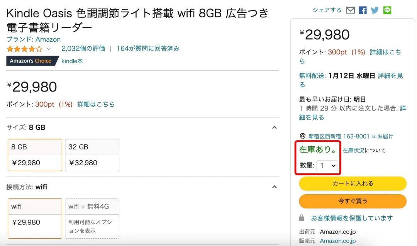Click the 今すぐ買う button

[353, 201]
